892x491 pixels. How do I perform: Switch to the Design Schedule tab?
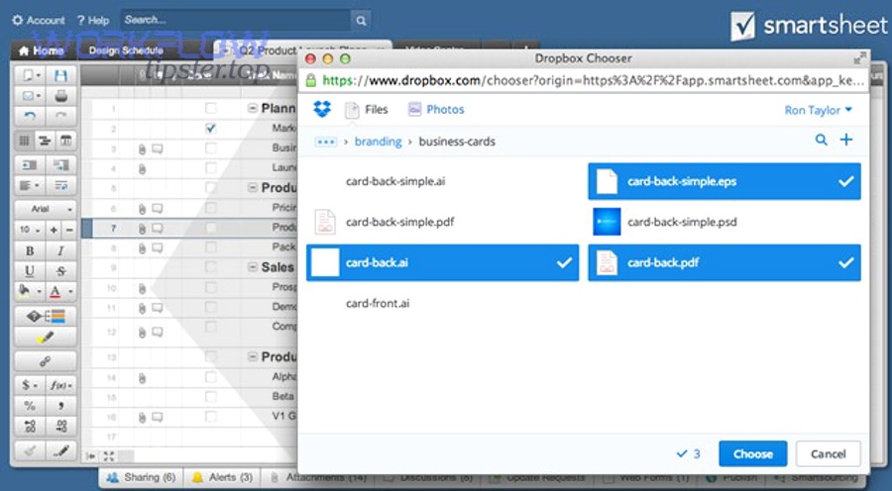coord(126,50)
